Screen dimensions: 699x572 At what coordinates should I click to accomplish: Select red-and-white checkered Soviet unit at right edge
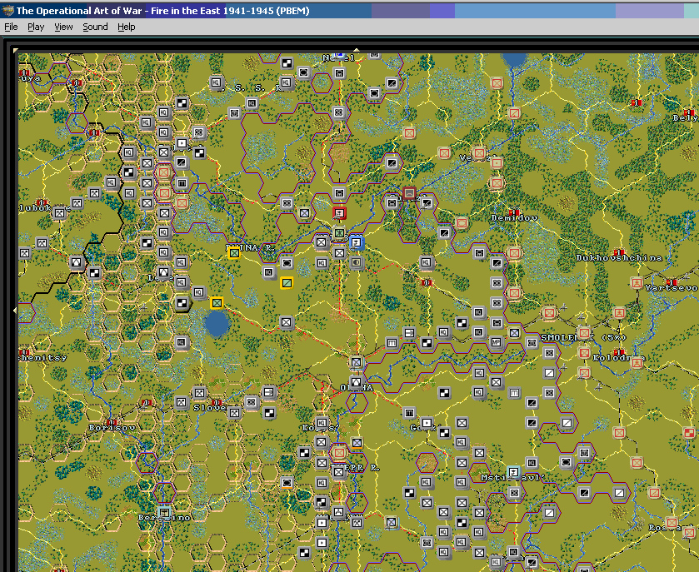(x=689, y=432)
